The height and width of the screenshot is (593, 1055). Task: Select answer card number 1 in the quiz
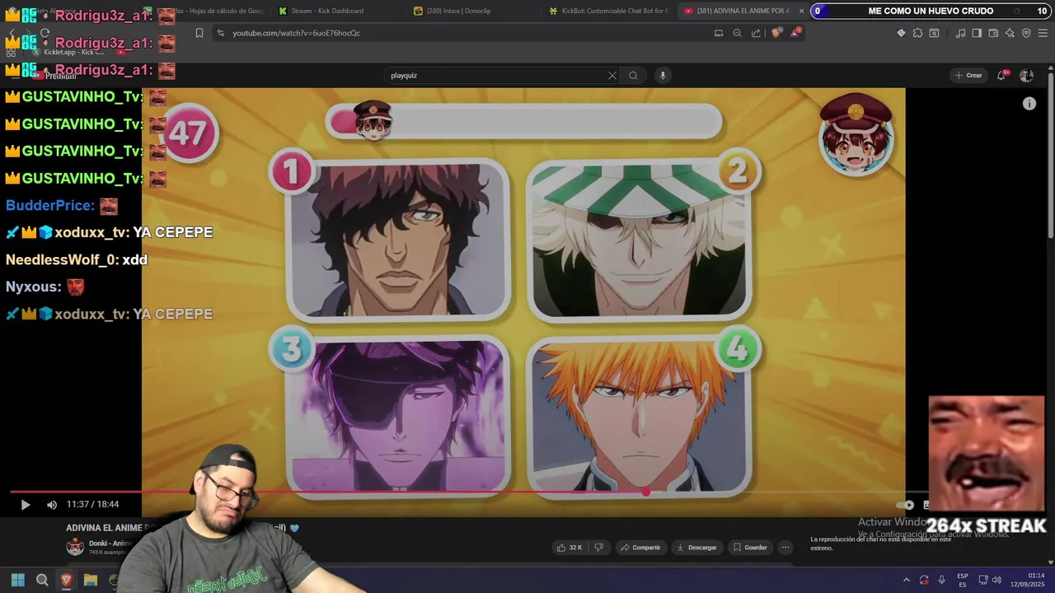399,239
